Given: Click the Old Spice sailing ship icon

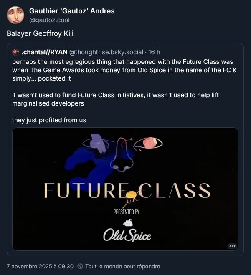Looking at the screenshot, I should [127, 223].
